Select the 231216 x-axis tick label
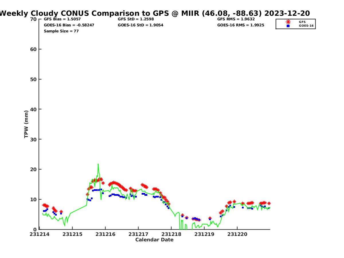 (x=105, y=234)
